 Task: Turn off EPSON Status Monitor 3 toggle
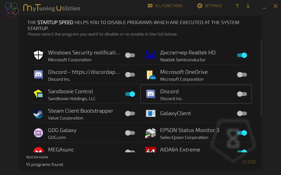[x=242, y=133]
